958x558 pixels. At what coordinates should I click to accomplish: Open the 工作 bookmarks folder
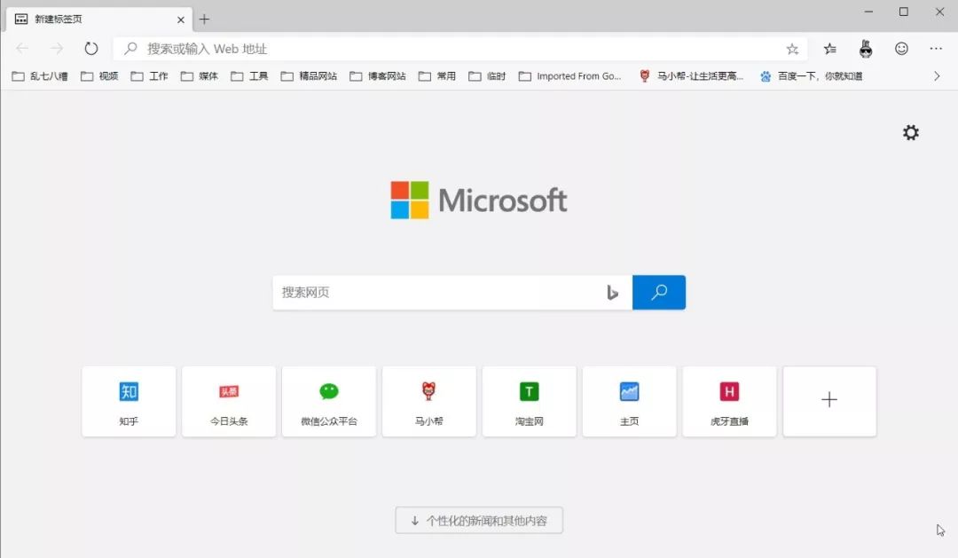150,76
